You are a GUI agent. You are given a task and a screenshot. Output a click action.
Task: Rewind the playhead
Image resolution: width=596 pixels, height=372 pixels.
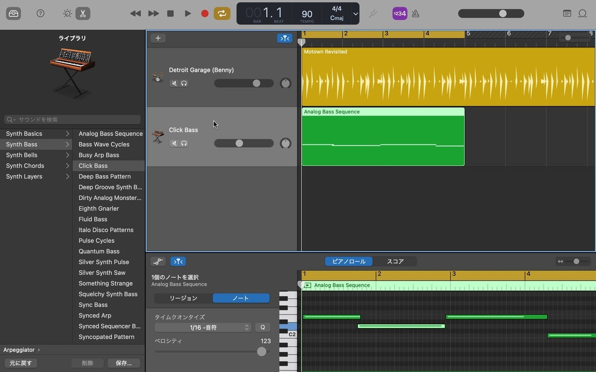pos(135,13)
